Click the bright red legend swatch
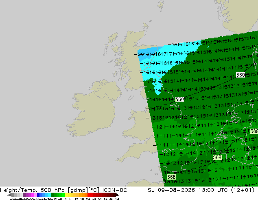 click(x=89, y=195)
